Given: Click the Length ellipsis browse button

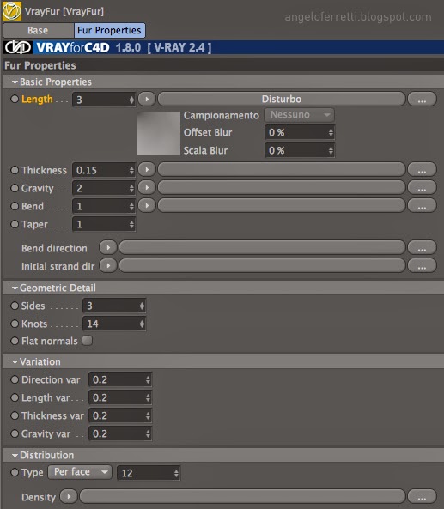Looking at the screenshot, I should (x=422, y=99).
